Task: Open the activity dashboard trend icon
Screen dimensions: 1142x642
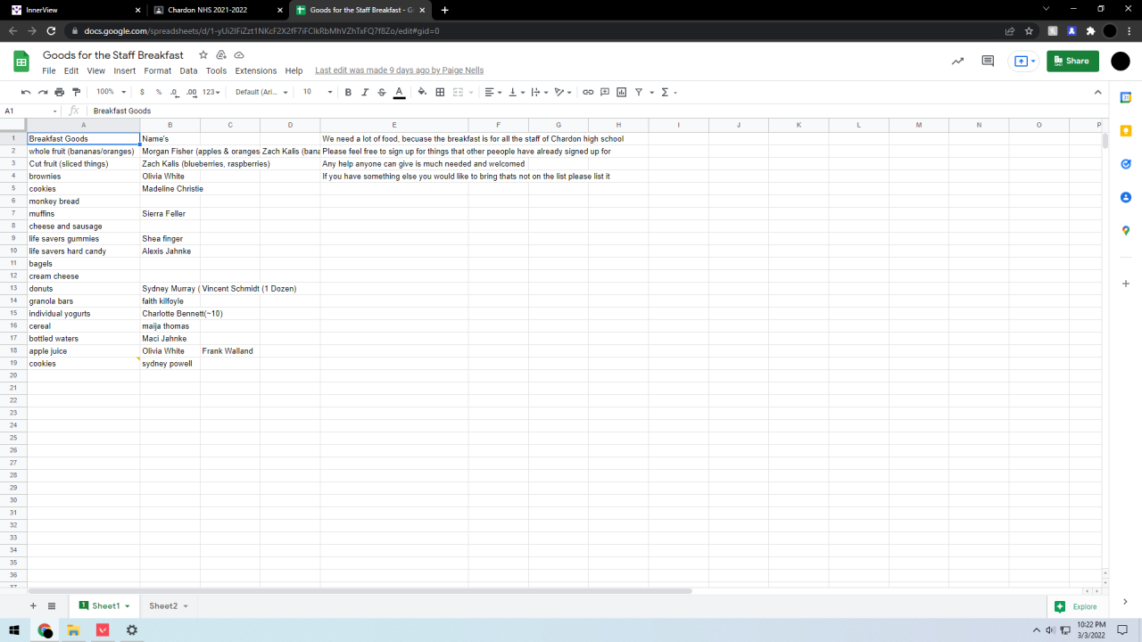Action: (957, 61)
